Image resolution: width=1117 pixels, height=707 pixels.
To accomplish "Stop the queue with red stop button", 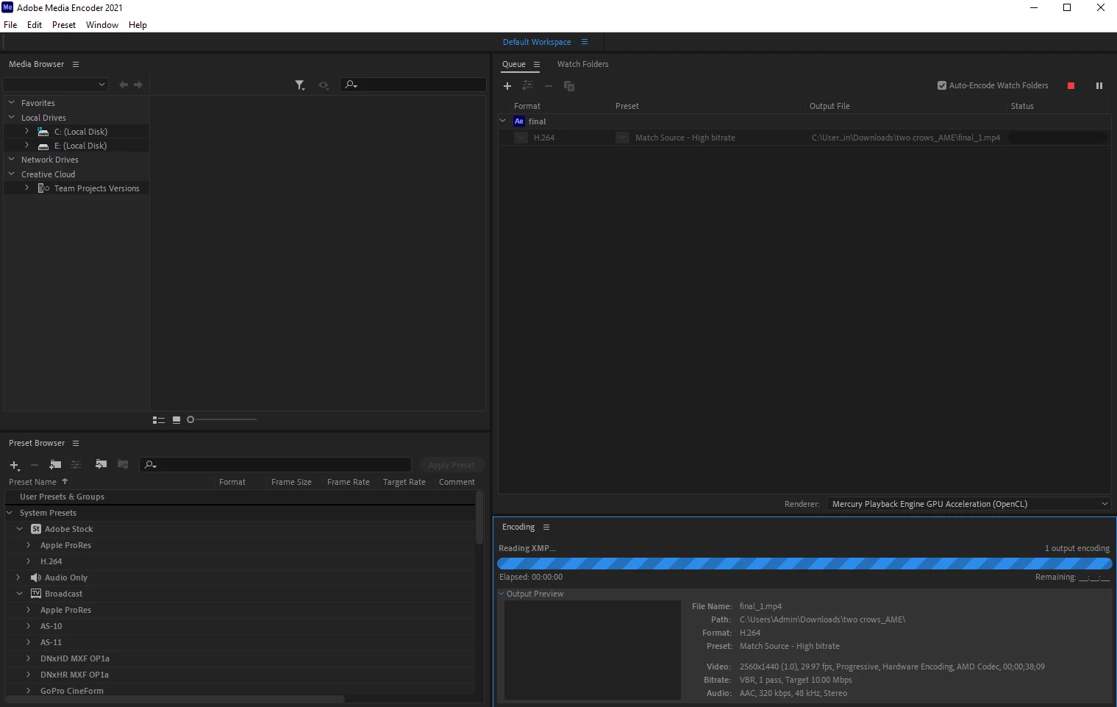I will tap(1071, 86).
